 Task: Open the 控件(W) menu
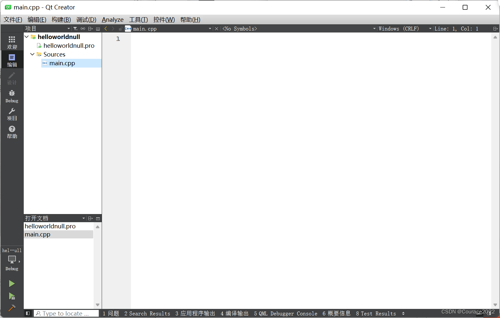(164, 19)
